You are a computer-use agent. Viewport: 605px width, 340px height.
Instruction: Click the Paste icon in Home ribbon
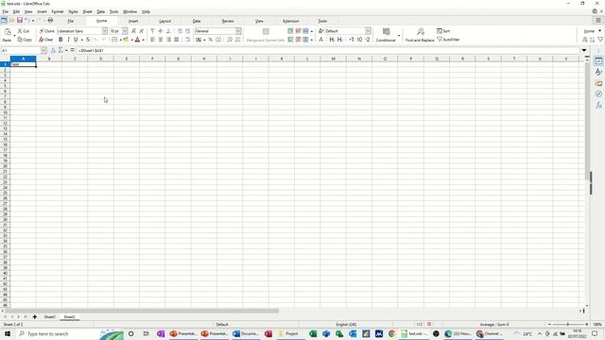pos(8,33)
